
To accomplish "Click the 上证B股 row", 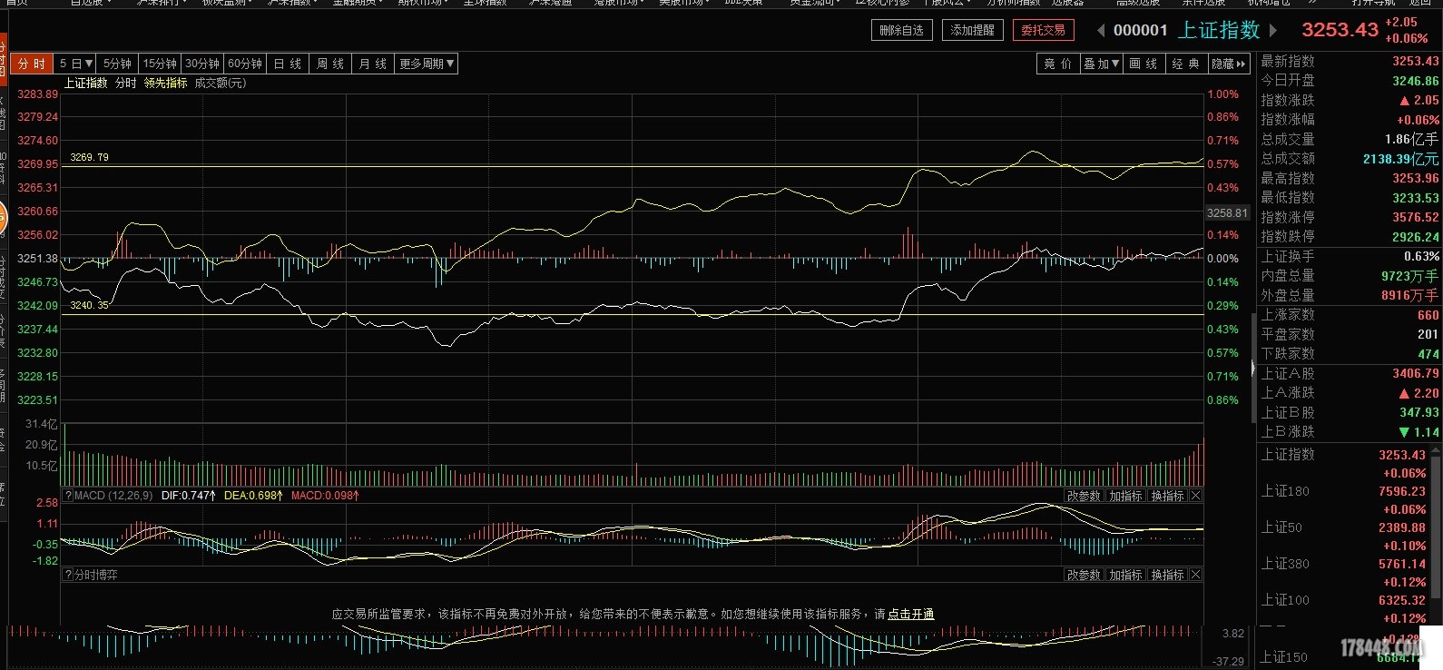I will (x=1350, y=412).
